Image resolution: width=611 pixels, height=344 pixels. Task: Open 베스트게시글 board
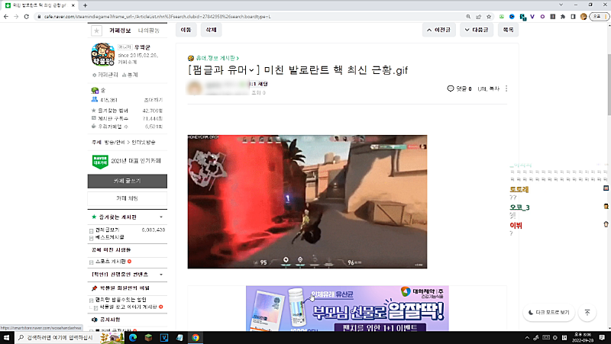[x=109, y=237]
